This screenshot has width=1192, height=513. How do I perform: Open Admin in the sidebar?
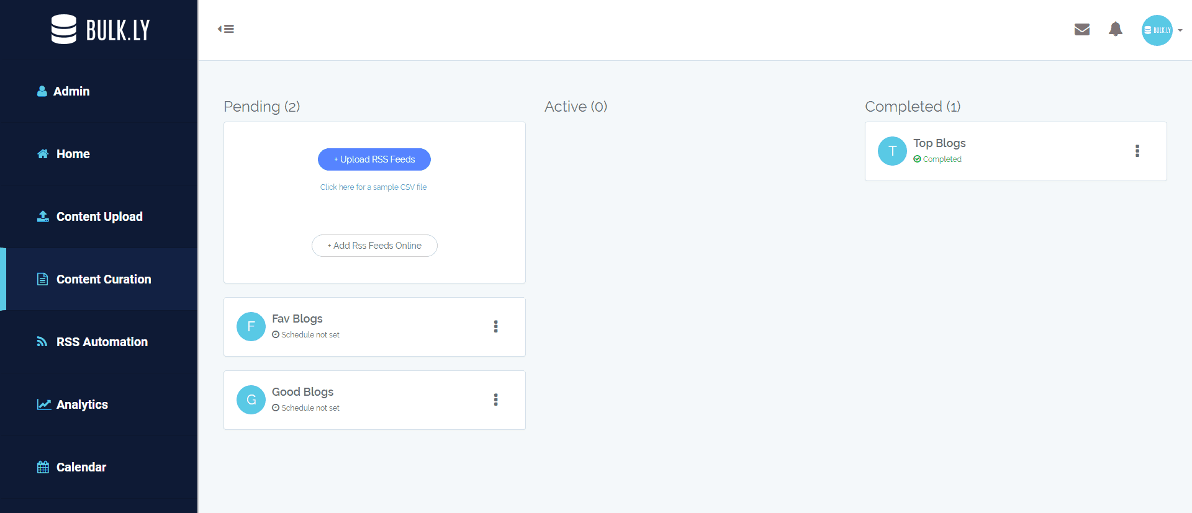click(99, 91)
